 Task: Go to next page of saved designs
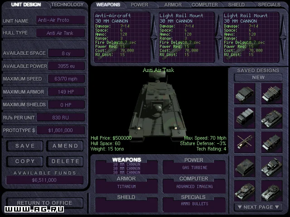point(259,207)
